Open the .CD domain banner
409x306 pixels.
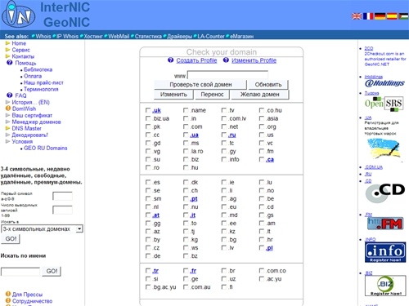[385, 193]
